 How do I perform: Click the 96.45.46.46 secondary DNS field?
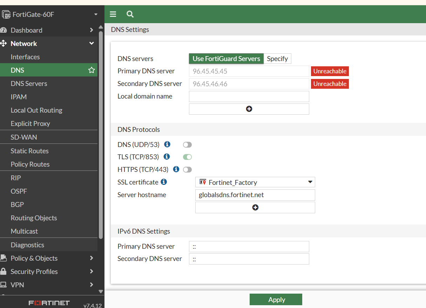(249, 84)
